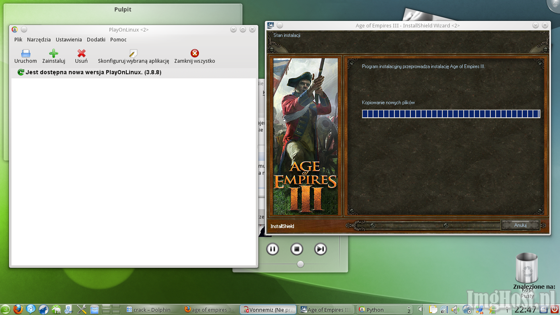560x315 pixels.
Task: Pause playback in the media player window
Action: coord(273,249)
